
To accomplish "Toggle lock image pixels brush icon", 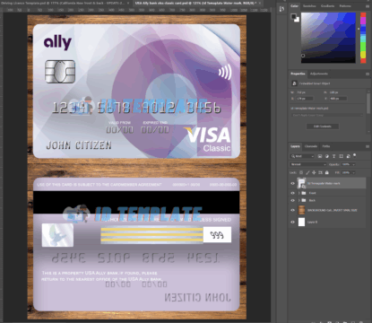I will click(x=307, y=172).
